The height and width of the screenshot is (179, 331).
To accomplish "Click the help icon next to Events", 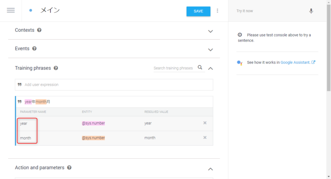I will click(34, 49).
